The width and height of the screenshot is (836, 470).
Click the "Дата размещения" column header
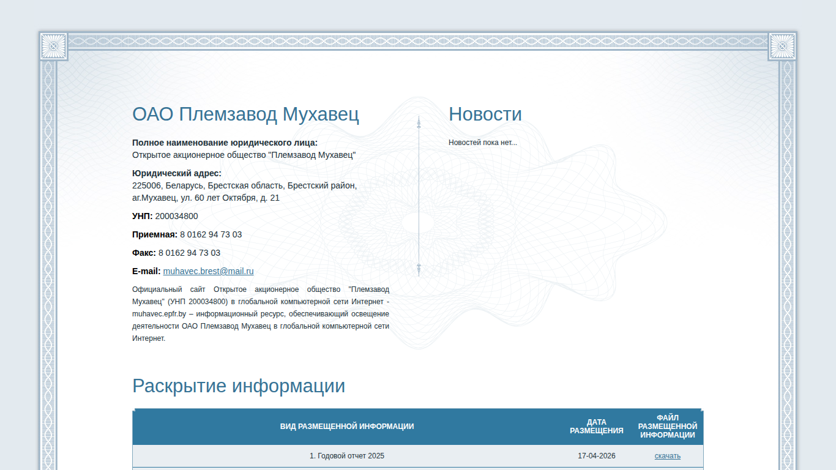click(597, 427)
